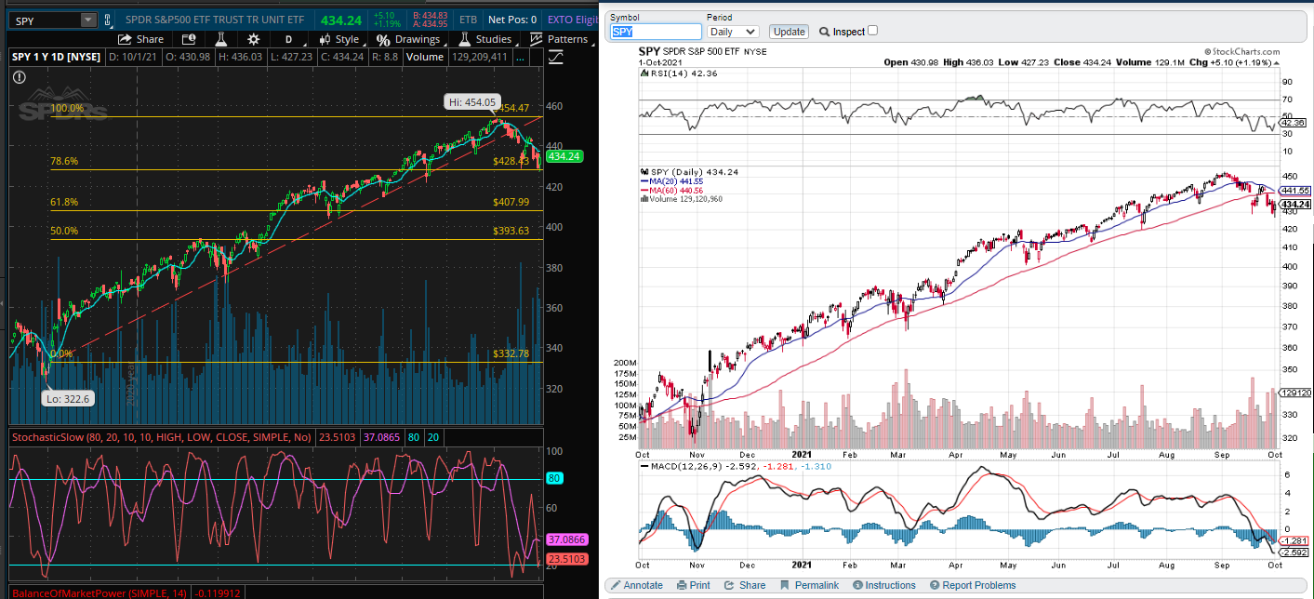
Task: Open chart settings gear icon
Action: tap(253, 39)
